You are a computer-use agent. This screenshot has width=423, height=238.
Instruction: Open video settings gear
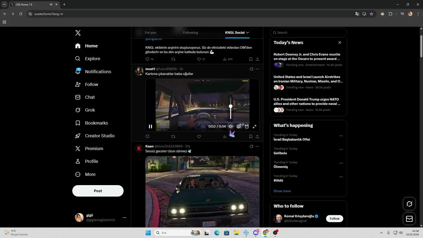point(239,126)
